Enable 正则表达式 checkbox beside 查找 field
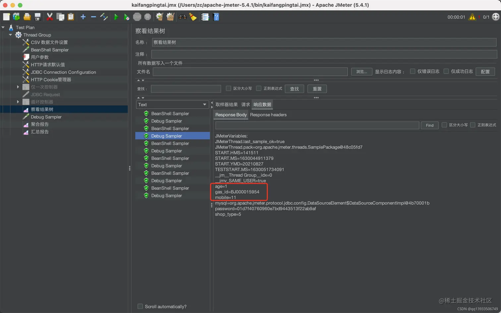Viewport: 501px width, 313px height. click(259, 88)
